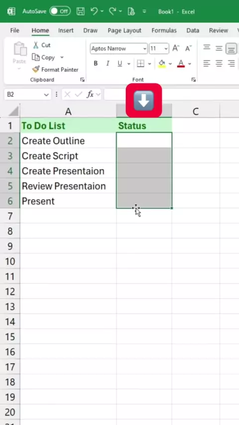Click the Undo arrow icon
Viewport: 239px width, 425px height.
tap(94, 11)
